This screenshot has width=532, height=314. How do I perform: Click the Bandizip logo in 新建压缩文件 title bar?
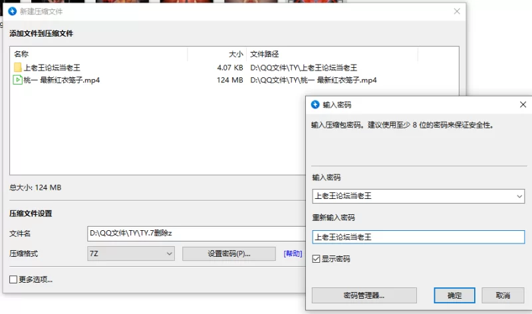click(12, 11)
